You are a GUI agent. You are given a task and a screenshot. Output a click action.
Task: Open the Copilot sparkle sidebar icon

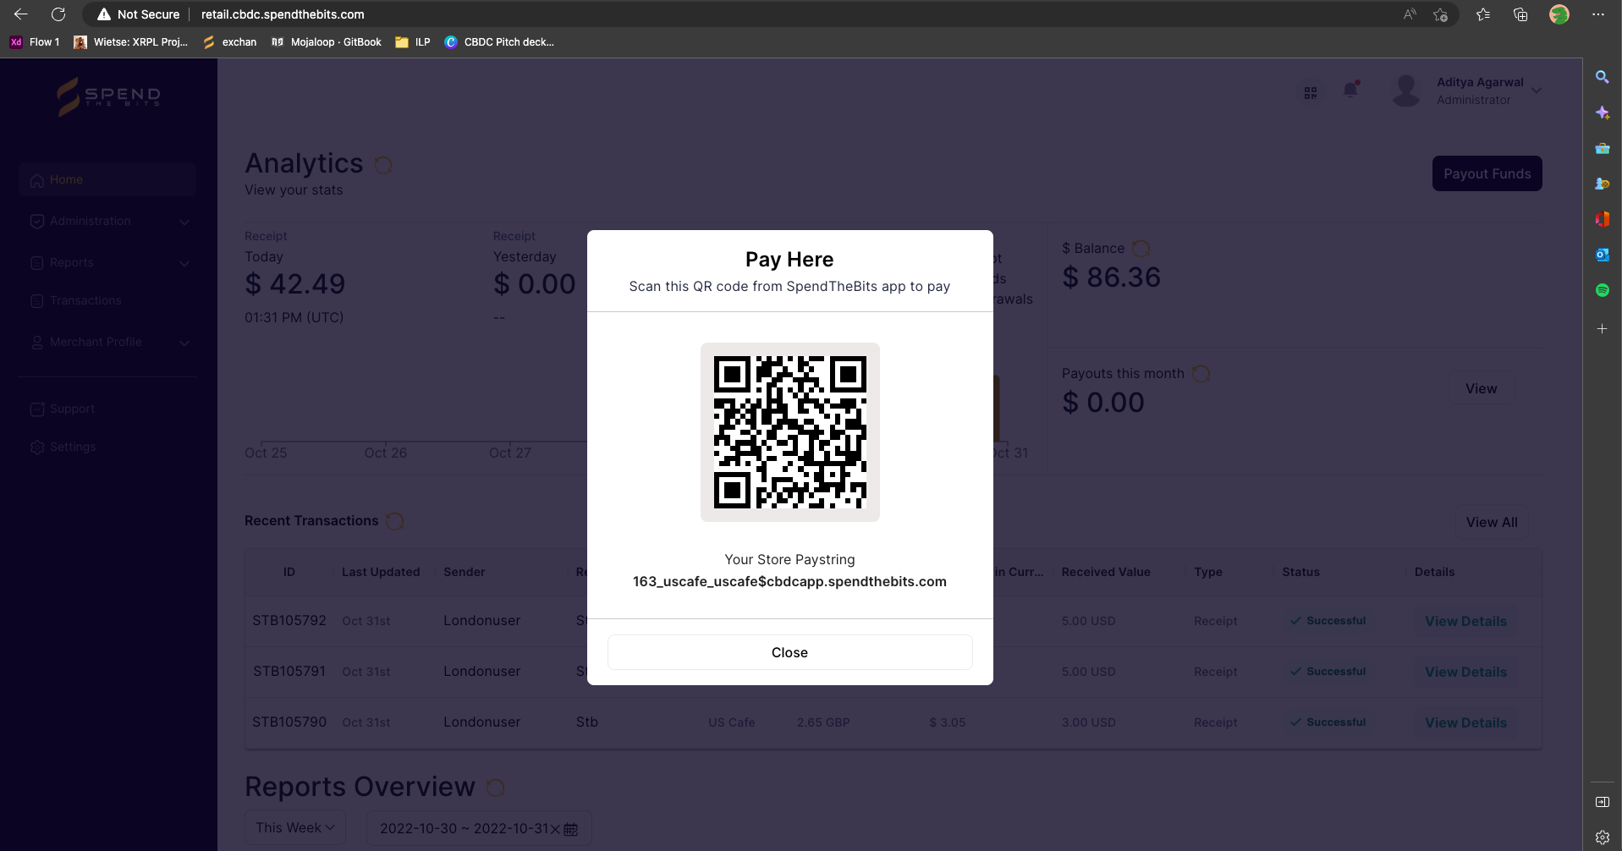[x=1602, y=113]
